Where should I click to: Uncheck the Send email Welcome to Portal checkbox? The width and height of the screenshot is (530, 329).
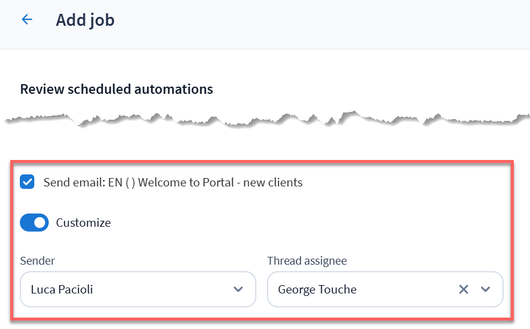pos(27,182)
